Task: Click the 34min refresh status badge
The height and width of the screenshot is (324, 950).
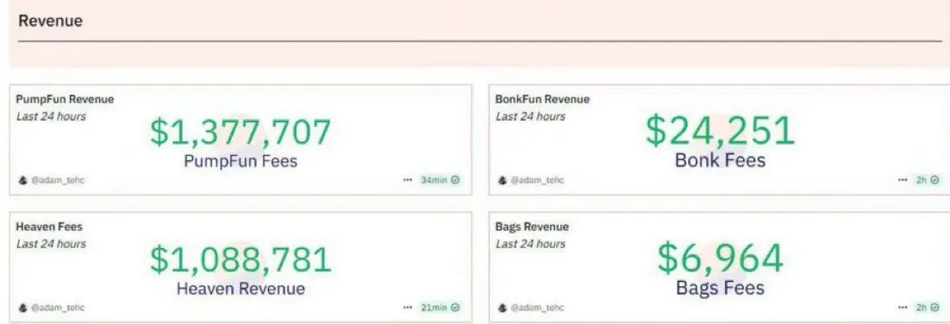Action: point(440,180)
